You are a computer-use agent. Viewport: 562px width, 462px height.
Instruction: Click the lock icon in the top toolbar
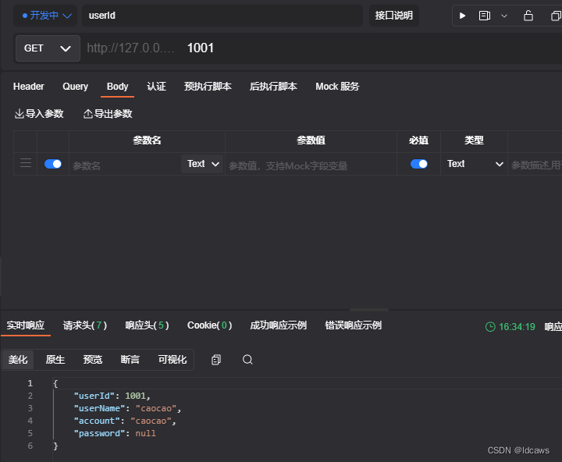click(528, 16)
